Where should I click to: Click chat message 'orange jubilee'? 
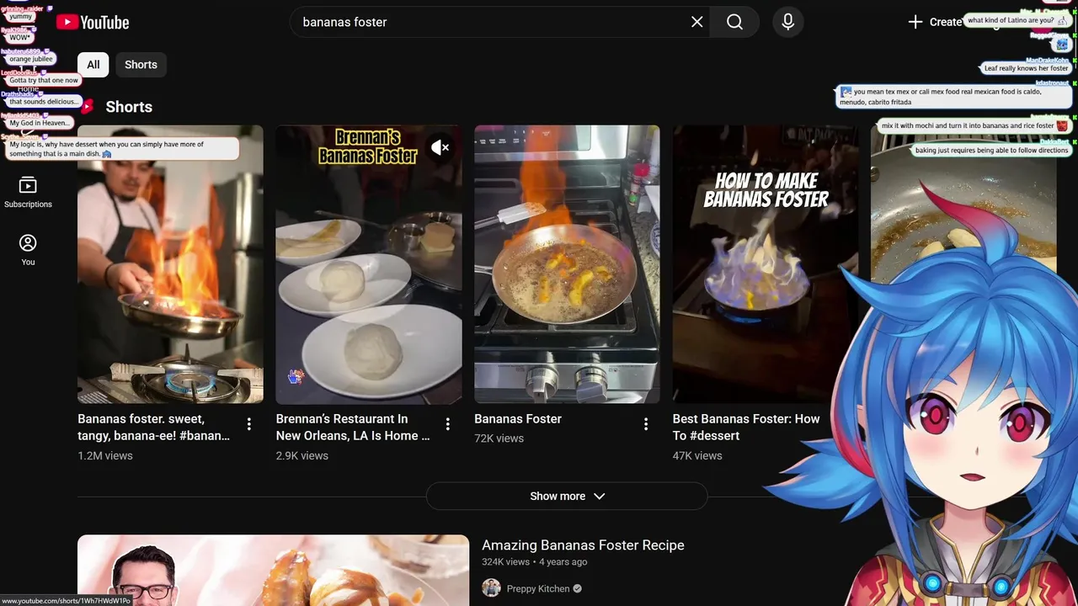coord(31,59)
